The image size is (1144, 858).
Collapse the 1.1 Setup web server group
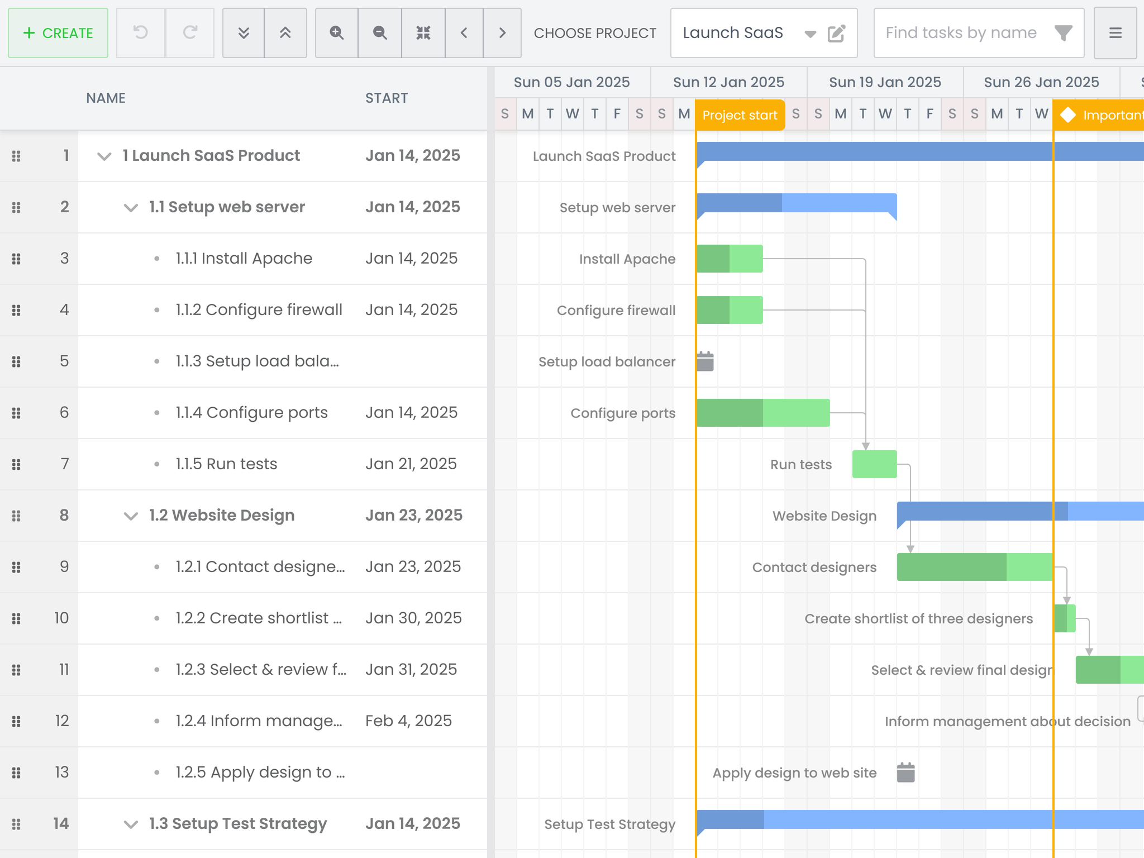point(131,208)
